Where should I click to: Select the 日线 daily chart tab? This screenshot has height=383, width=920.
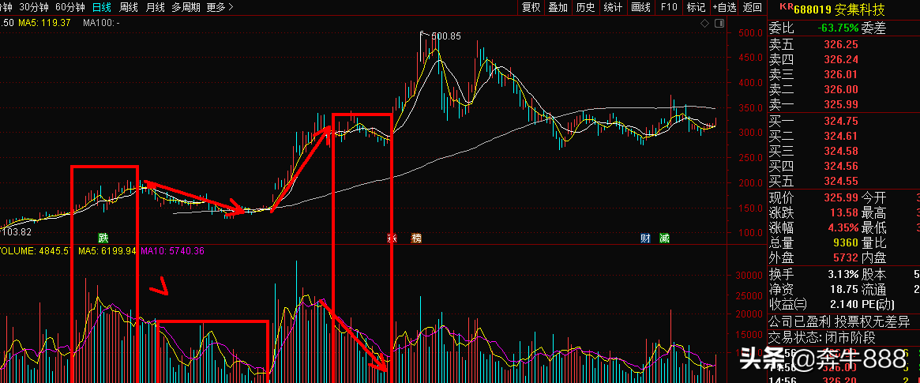(102, 8)
